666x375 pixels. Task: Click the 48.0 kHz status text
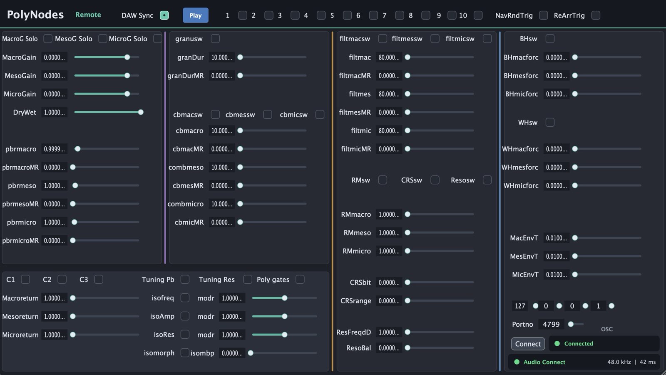pos(619,362)
